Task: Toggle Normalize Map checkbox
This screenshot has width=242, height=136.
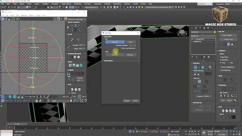Action: pyautogui.click(x=220, y=70)
